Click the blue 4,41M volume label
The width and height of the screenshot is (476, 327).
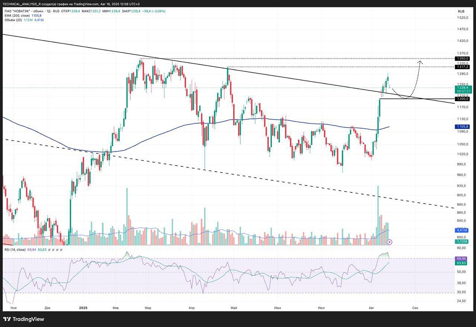pos(462,230)
